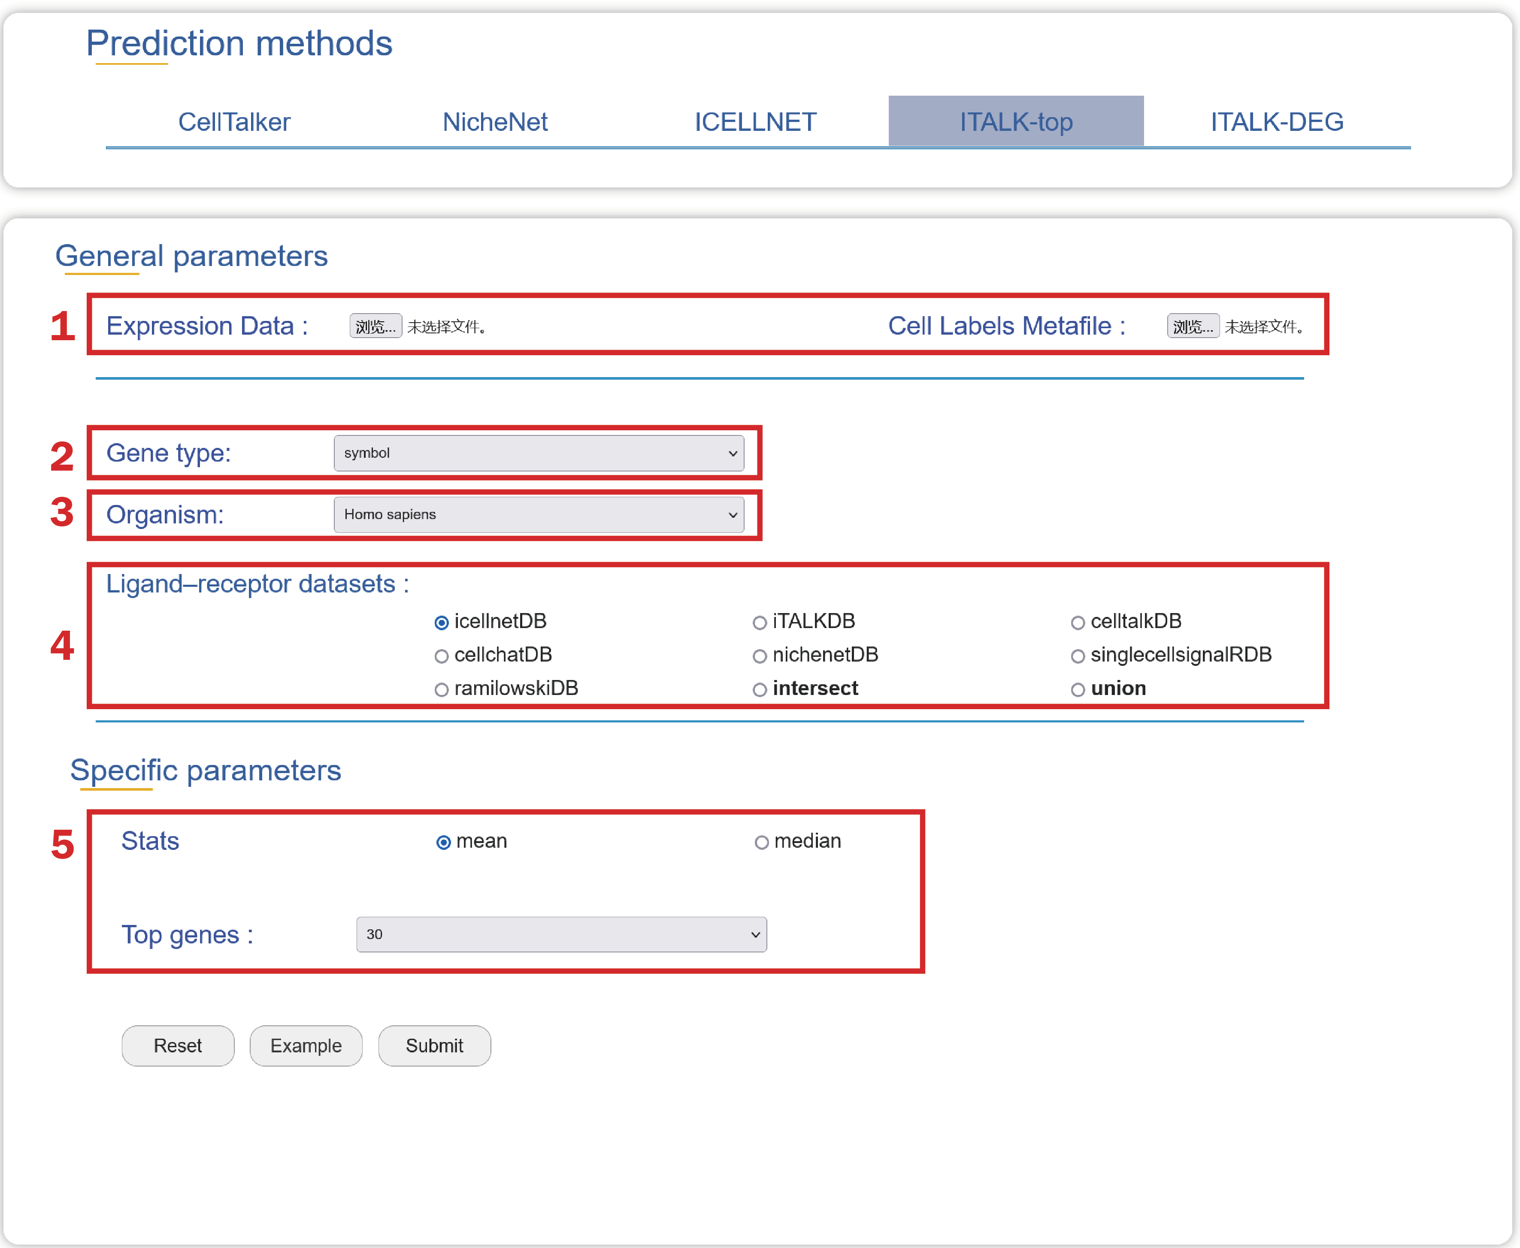Select the iTALKDB radio button
1520x1248 pixels.
759,622
